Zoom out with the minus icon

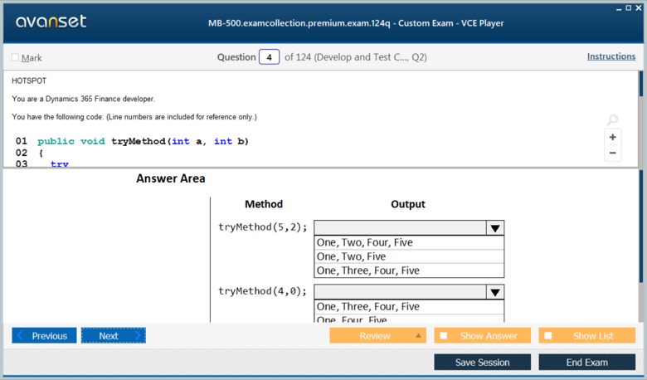point(613,153)
